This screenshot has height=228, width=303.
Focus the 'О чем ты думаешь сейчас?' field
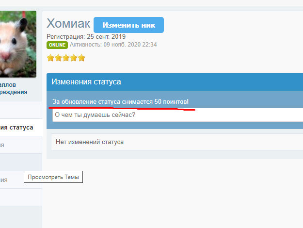tap(177, 115)
